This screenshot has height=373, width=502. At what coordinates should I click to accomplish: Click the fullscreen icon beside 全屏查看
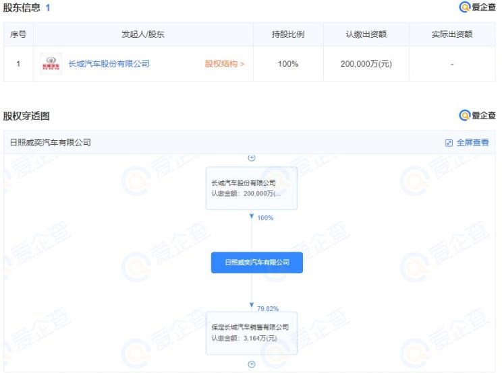[449, 143]
